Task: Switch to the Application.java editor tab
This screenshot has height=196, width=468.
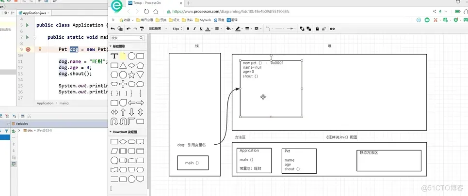Action: [x=34, y=13]
